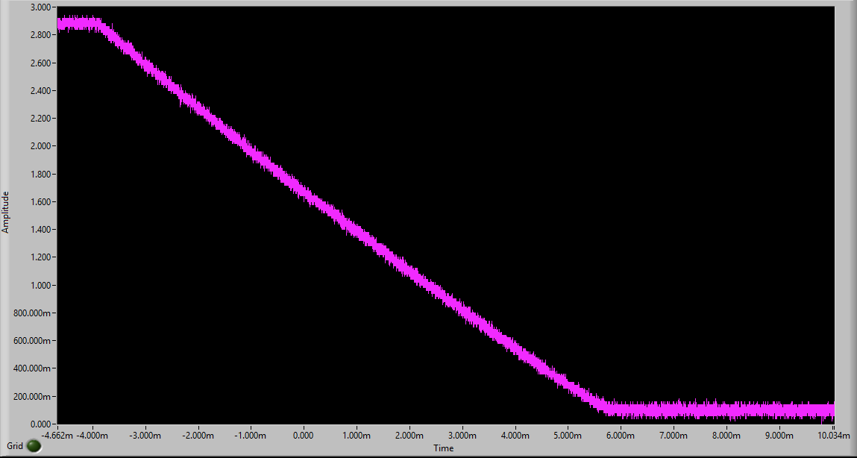Click the 2.600 amplitude tick label
The image size is (857, 458).
tap(40, 63)
